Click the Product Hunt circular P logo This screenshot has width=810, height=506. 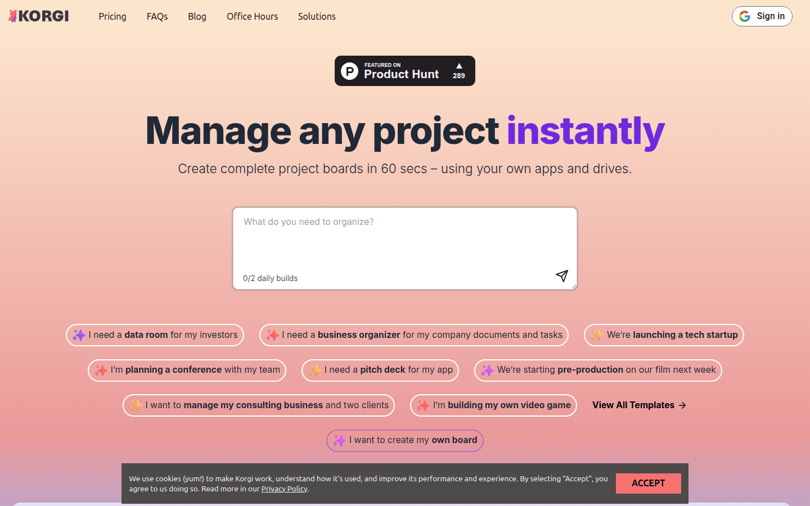(349, 71)
